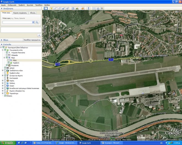Expand the Καιρός weather tree node
The height and width of the screenshot is (145, 182).
2,81
